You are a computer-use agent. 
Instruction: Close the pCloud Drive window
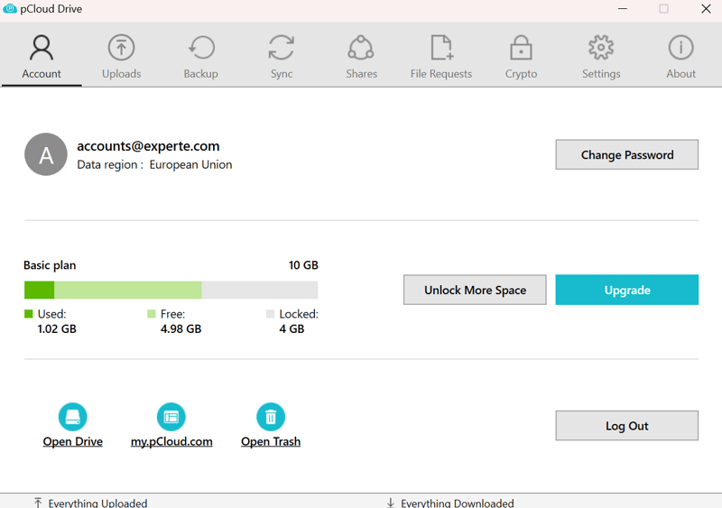pos(706,9)
